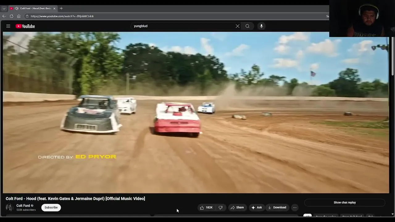Click the 532K subscribers text
The image size is (395, 222).
26,210
